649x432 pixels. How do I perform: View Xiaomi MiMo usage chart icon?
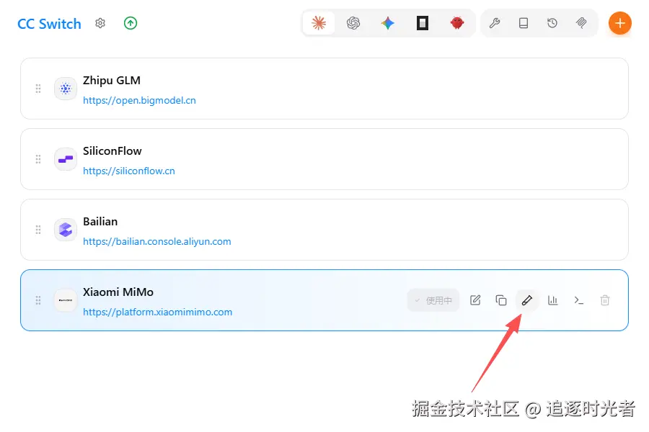click(553, 300)
